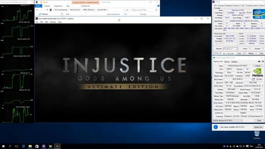Click the Intel Core i3 logo in CPU-Z
This screenshot has width=265, height=149.
pos(259,14)
